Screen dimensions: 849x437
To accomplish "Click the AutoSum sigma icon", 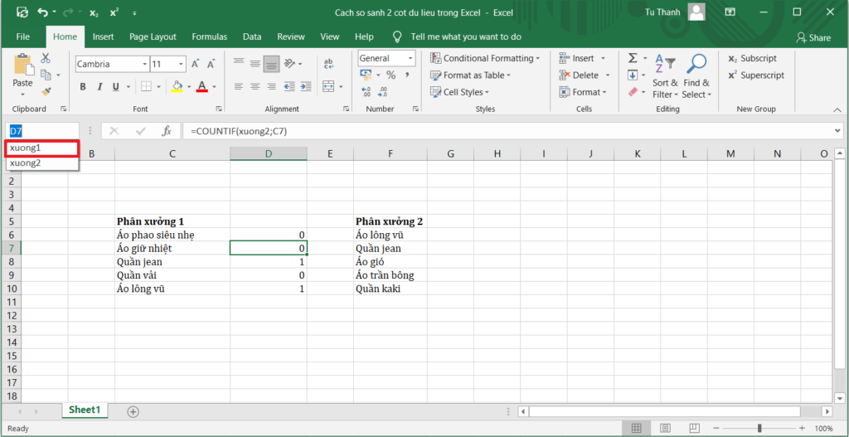I will 633,58.
